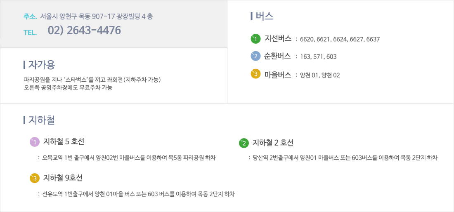Click the phone number 02) 2643-4476
Screen dimensions: 454x212
(84, 31)
